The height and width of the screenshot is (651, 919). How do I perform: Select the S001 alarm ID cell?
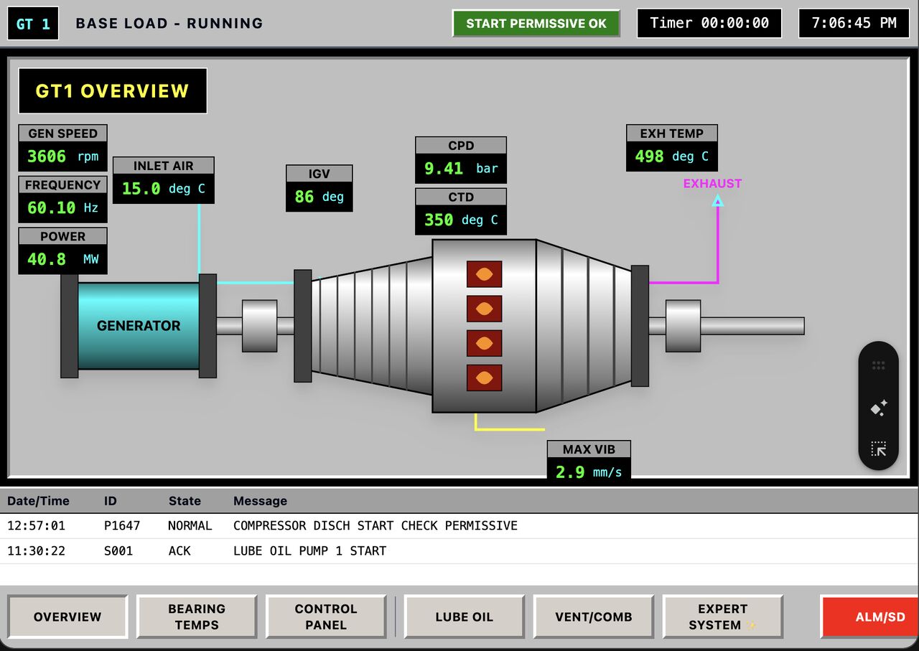click(x=118, y=551)
